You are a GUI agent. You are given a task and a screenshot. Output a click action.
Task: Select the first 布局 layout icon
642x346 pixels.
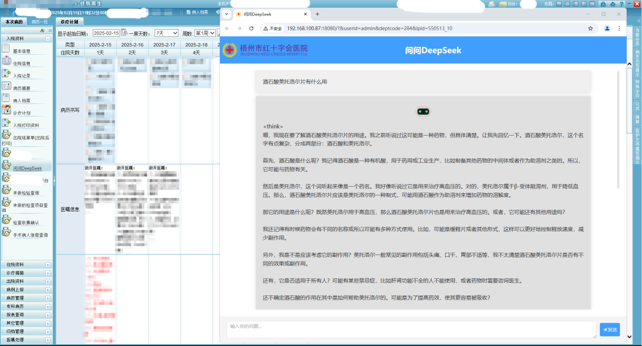point(559,4)
